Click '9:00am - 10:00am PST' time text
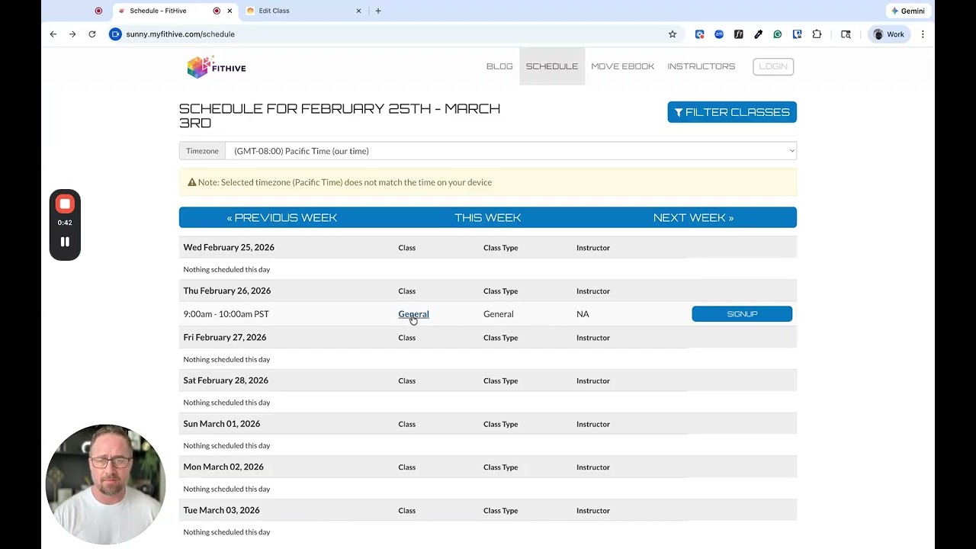The height and width of the screenshot is (549, 976). 226,314
